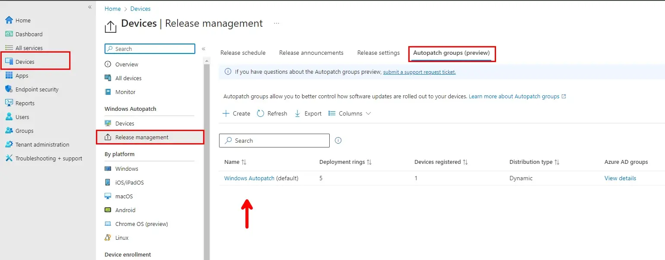Image resolution: width=665 pixels, height=260 pixels.
Task: Click the Windows platform icon
Action: click(108, 169)
